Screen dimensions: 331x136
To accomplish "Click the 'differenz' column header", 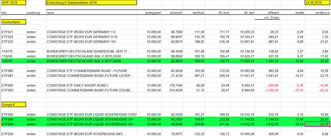I will pyautogui.click(x=274, y=13).
